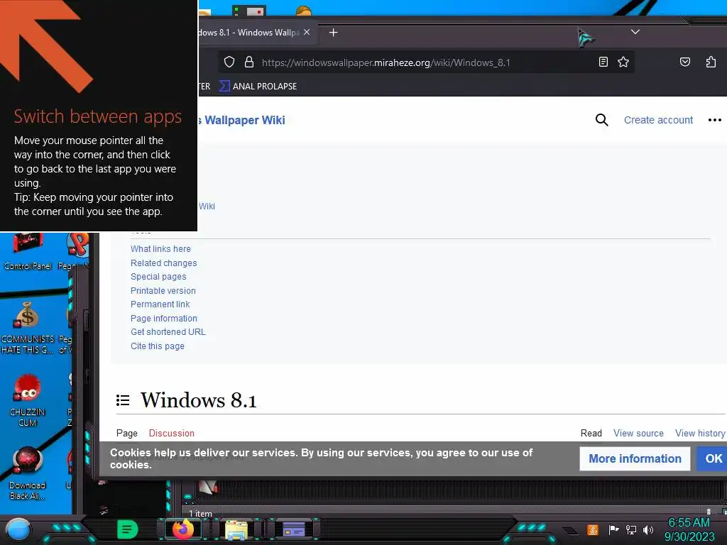The width and height of the screenshot is (727, 545).
Task: Open the Wallpaper Wiki title link
Action: click(x=241, y=120)
